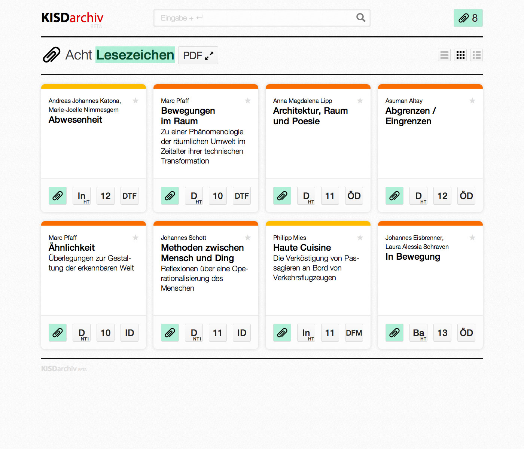This screenshot has width=524, height=449.
Task: Open the bookmarks counter showing 8
Action: click(x=468, y=18)
